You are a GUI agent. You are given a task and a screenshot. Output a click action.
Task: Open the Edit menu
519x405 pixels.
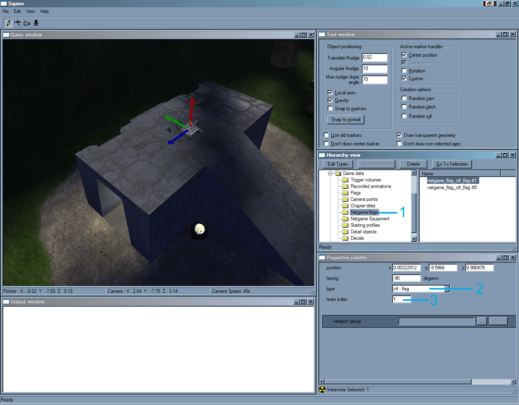coord(17,11)
